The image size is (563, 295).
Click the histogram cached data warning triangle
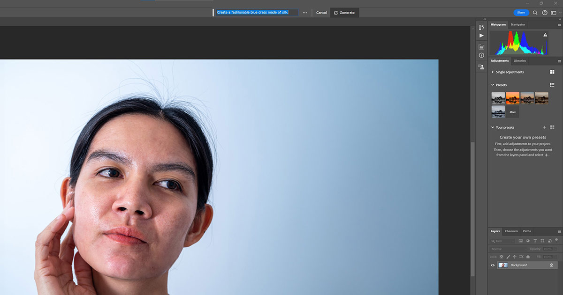point(545,35)
